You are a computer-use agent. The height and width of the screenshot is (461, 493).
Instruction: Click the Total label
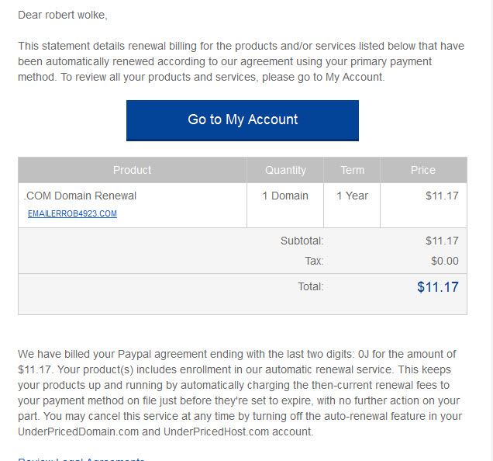pyautogui.click(x=310, y=286)
